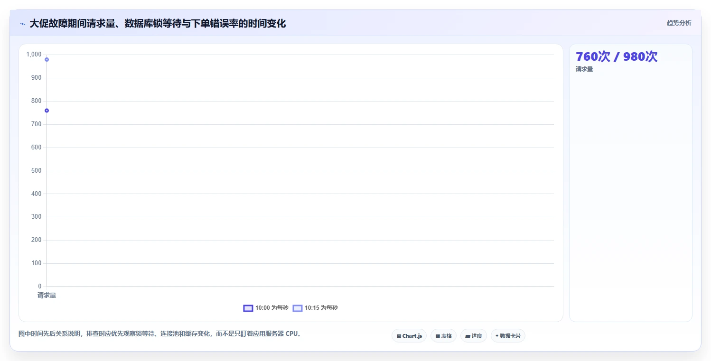Viewport: 711px width, 361px height.
Task: Click the 500 y-axis tick label
Action: point(37,171)
